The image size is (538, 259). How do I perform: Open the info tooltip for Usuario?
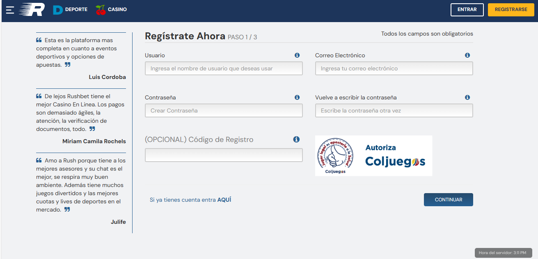297,55
